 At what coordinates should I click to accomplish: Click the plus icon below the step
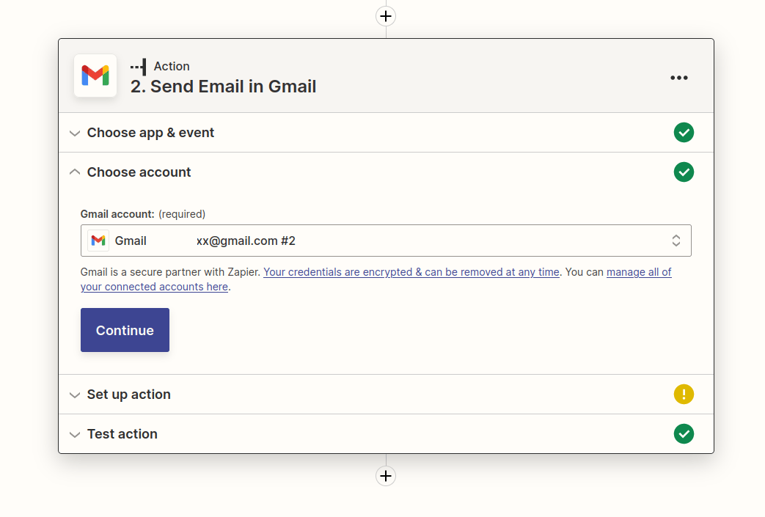(385, 476)
